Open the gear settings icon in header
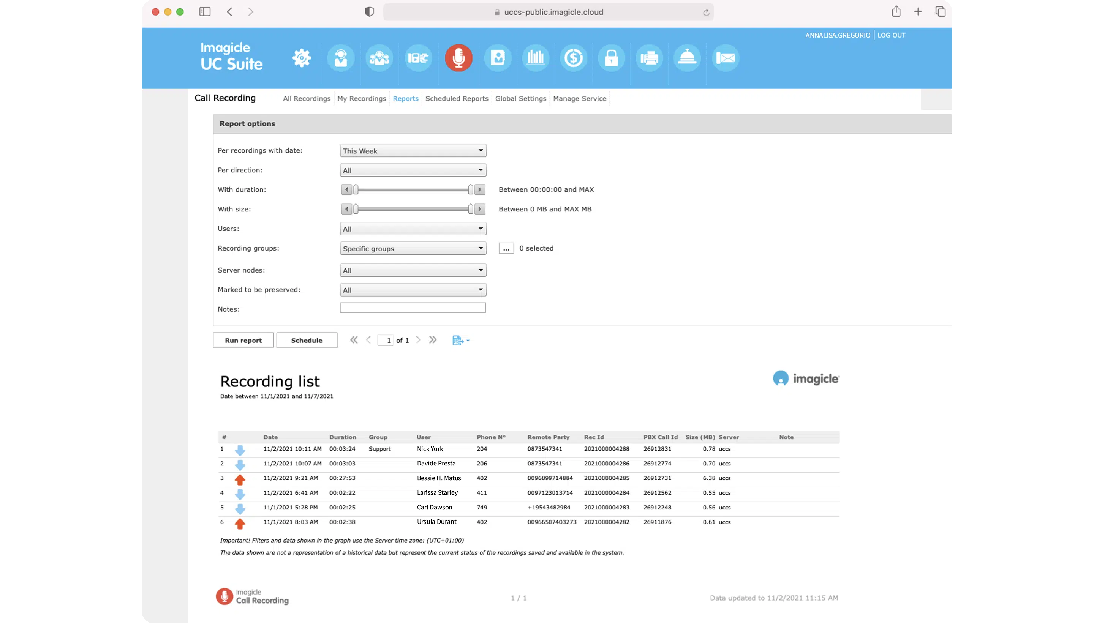 pyautogui.click(x=302, y=58)
